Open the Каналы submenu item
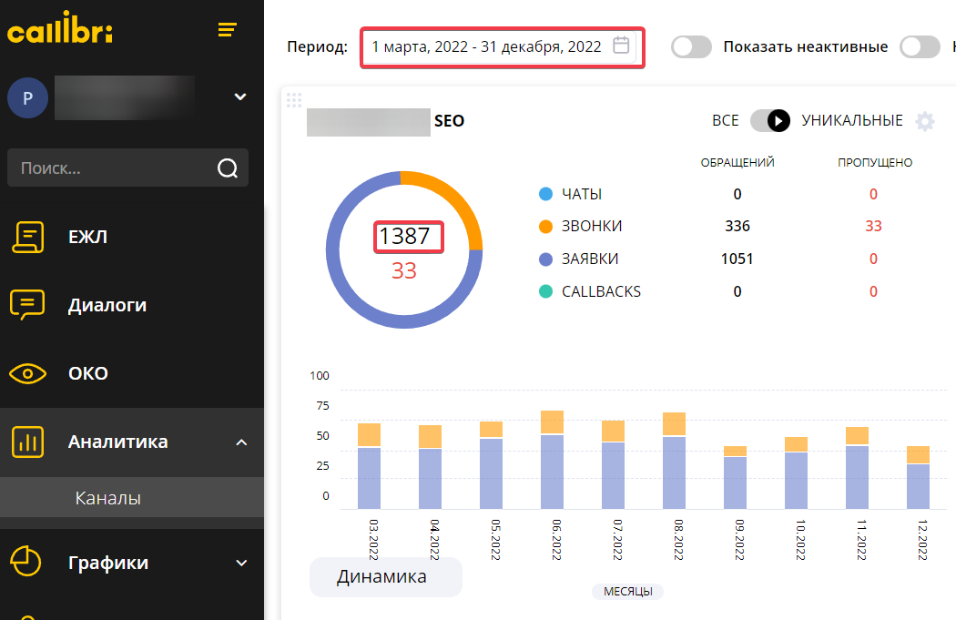Screen dimensions: 956x620 (x=107, y=498)
